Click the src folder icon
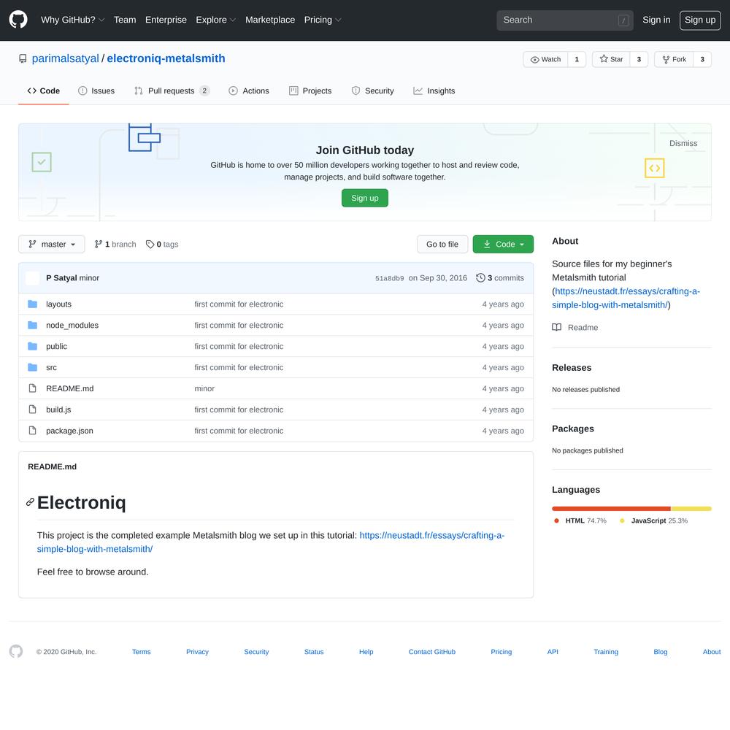 click(x=32, y=367)
